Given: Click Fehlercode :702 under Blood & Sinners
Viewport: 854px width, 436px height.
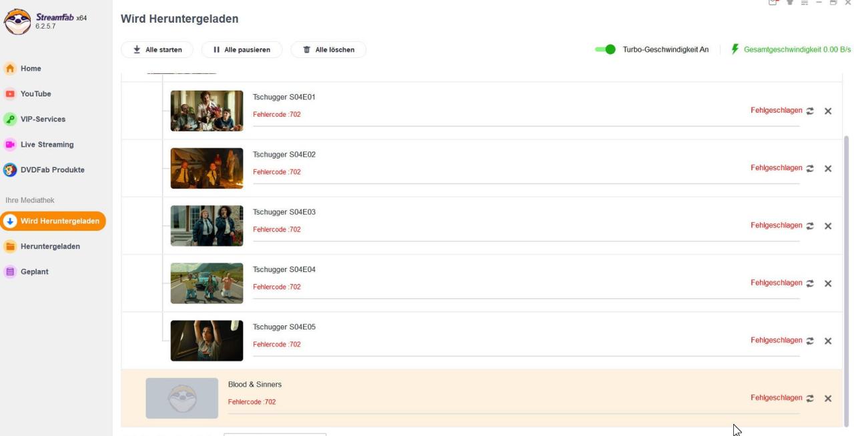Looking at the screenshot, I should click(x=252, y=402).
